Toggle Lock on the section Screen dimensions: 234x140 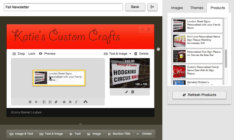coord(32,54)
